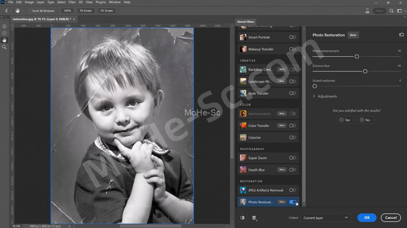Image resolution: width=407 pixels, height=228 pixels.
Task: Click the 100% zoom button
Action: (67, 11)
